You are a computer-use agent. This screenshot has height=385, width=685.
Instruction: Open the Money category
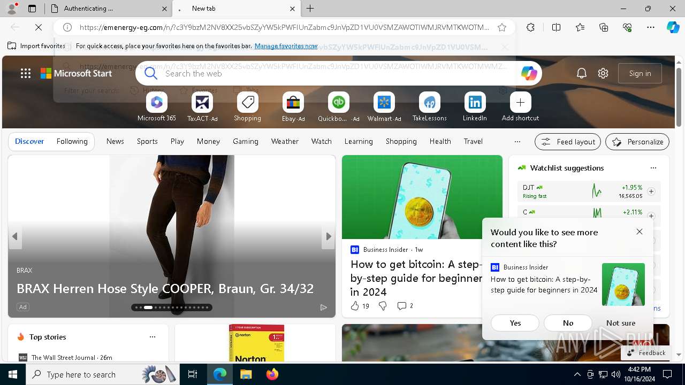tap(208, 141)
